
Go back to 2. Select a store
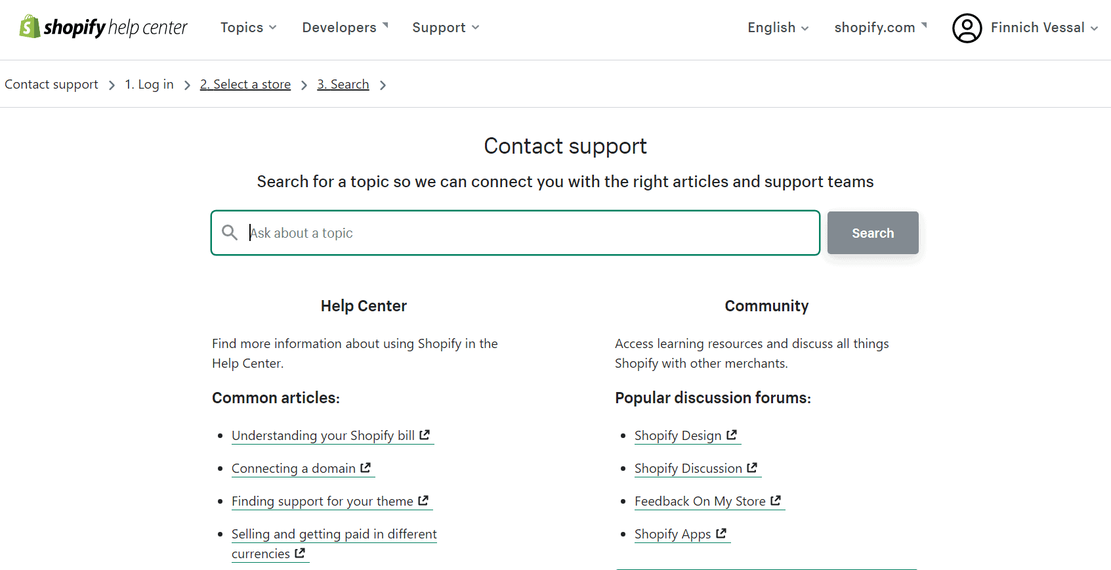tap(245, 85)
